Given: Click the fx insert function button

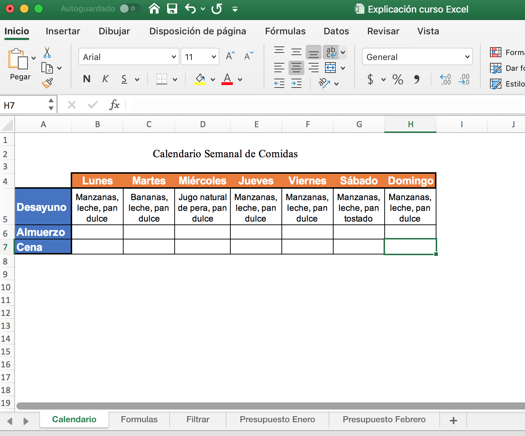Looking at the screenshot, I should click(x=114, y=105).
